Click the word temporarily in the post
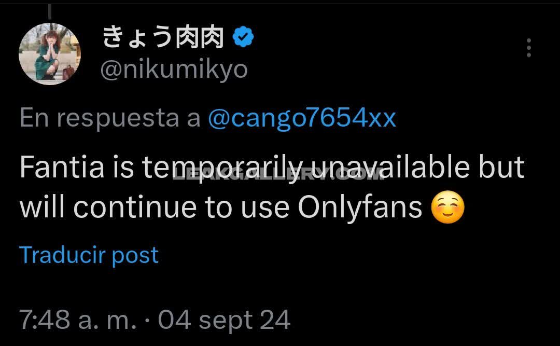The height and width of the screenshot is (346, 560). pos(222,168)
